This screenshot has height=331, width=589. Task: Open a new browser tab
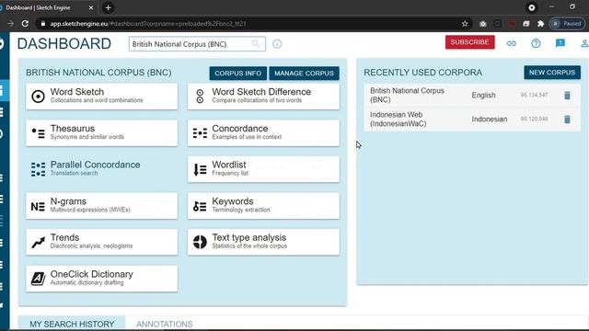click(109, 7)
